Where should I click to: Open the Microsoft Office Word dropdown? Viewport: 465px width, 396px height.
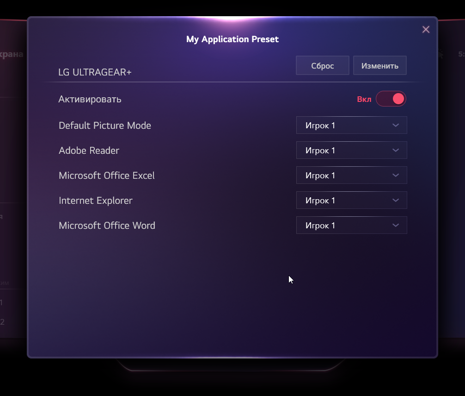pos(351,225)
